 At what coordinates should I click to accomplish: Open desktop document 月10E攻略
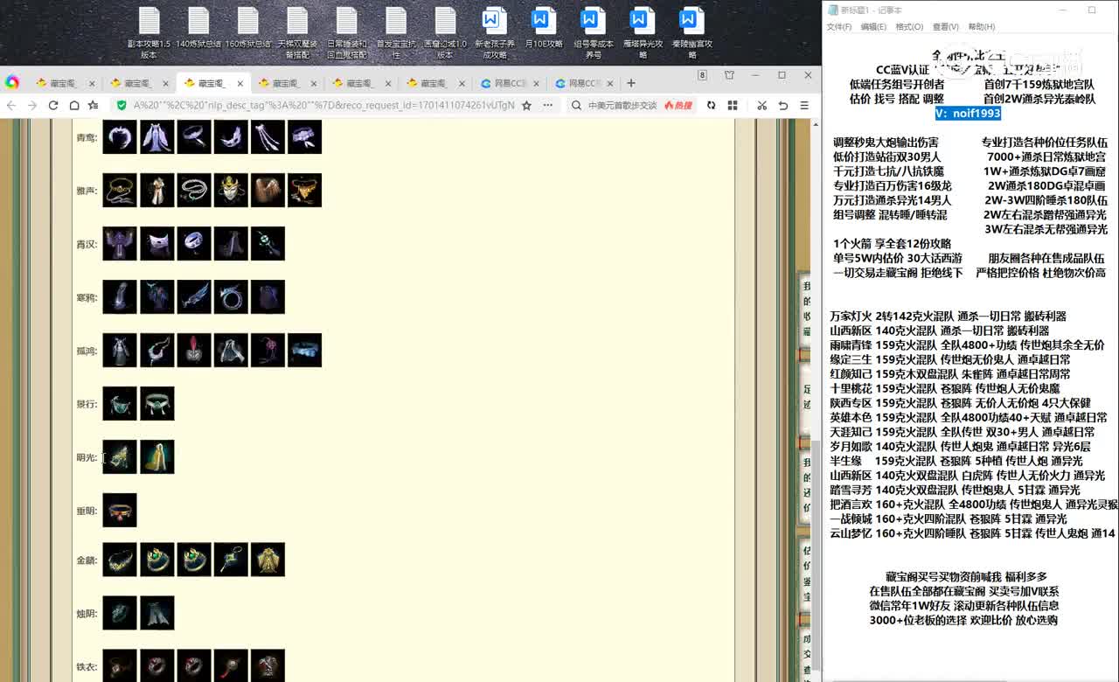pos(544,28)
